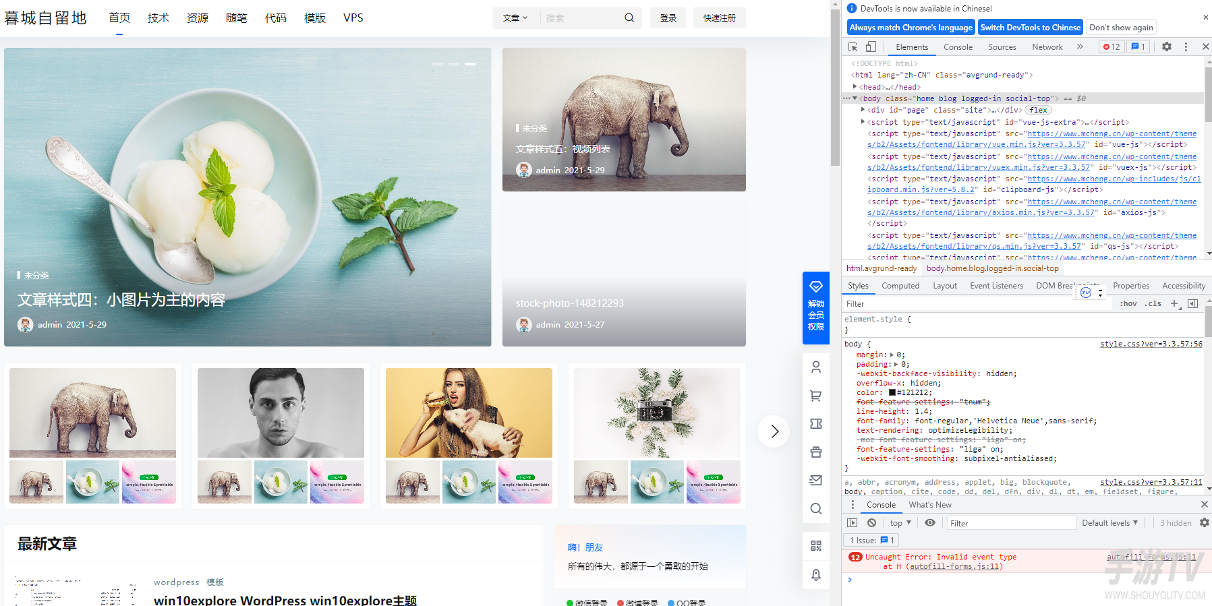Viewport: 1212px width, 606px height.
Task: Open the notification bell sidebar icon
Action: [816, 574]
